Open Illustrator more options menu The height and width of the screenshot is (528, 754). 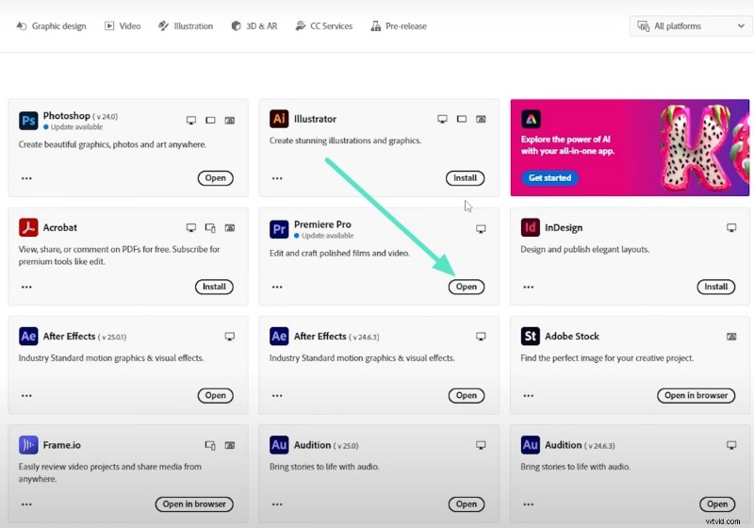point(277,178)
